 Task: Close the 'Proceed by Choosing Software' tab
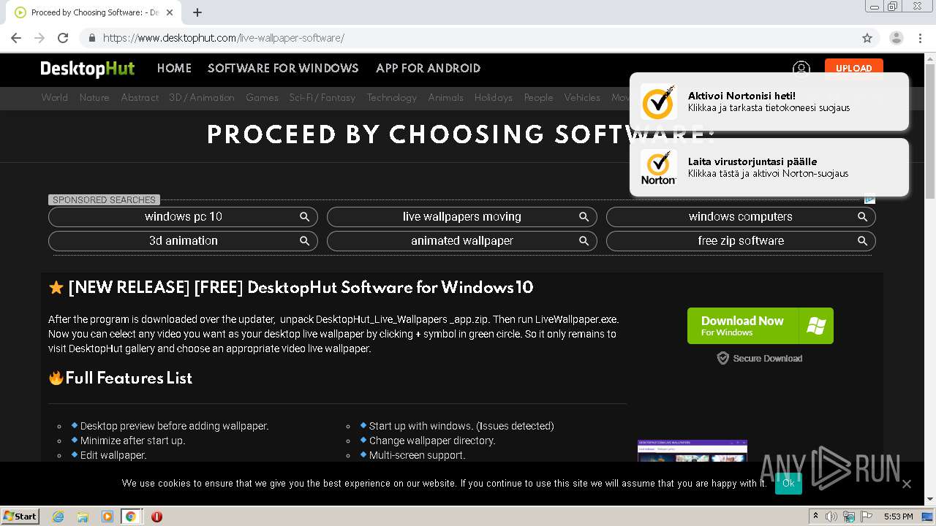point(170,12)
